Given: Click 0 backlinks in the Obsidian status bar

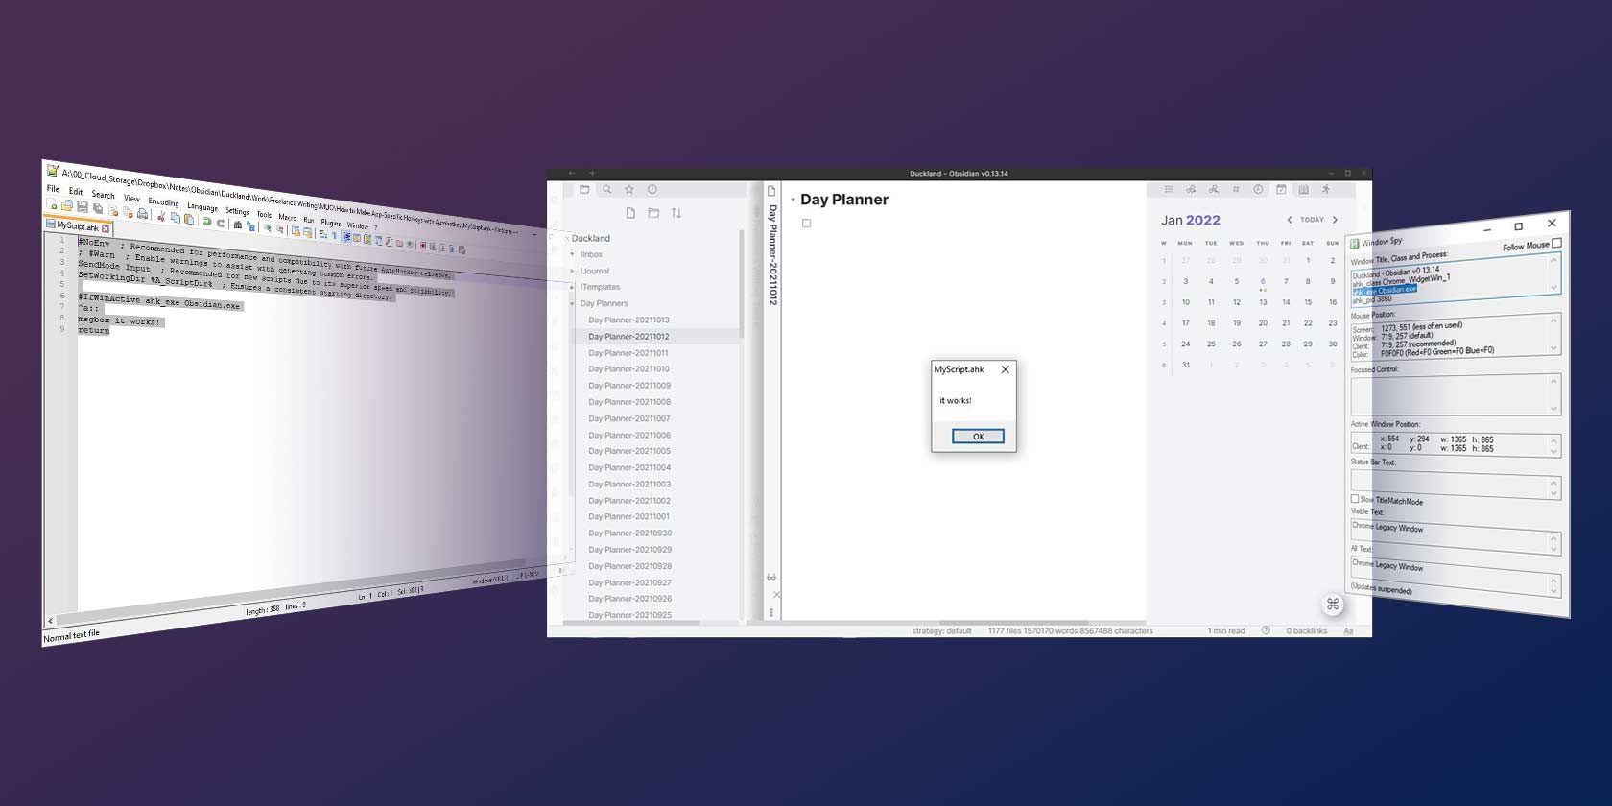Looking at the screenshot, I should click(x=1306, y=631).
